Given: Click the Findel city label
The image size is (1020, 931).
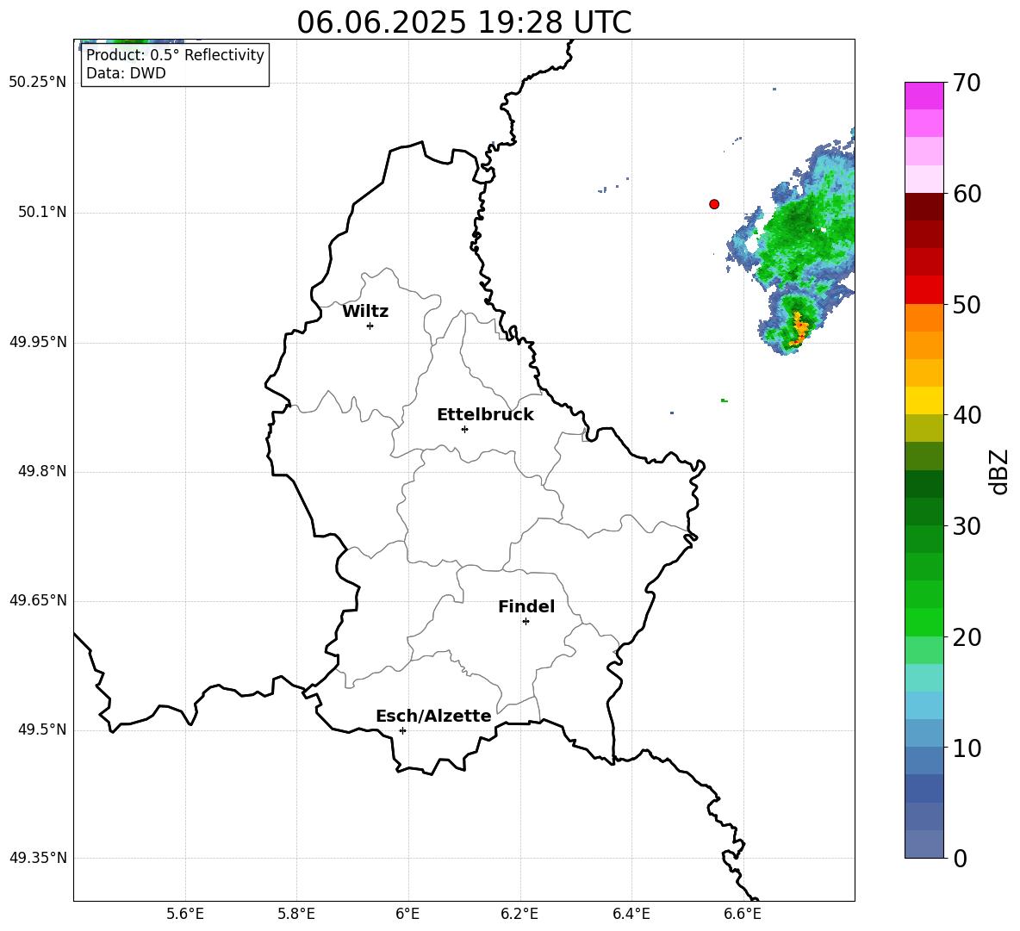Looking at the screenshot, I should coord(526,606).
